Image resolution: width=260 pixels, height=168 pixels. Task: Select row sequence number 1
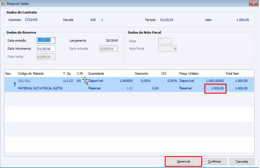pos(15,84)
